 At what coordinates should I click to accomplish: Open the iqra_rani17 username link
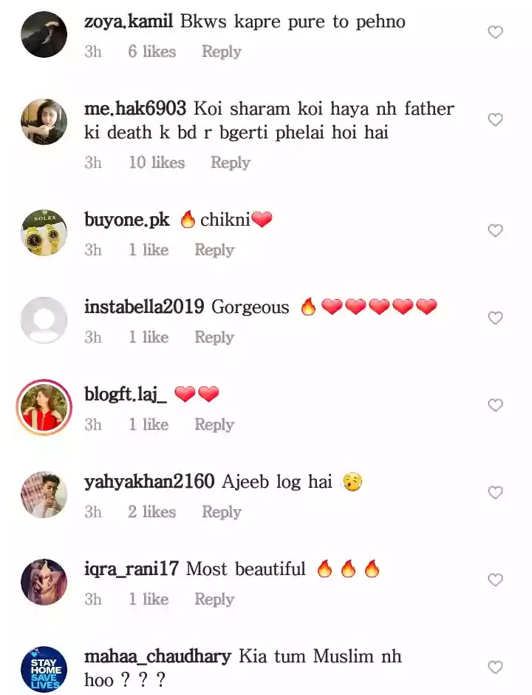pyautogui.click(x=132, y=568)
